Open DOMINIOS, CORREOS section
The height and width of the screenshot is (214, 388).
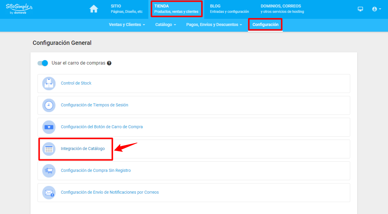(282, 9)
